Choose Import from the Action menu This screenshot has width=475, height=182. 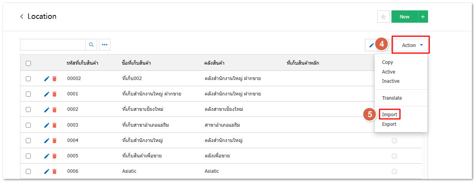pos(390,115)
